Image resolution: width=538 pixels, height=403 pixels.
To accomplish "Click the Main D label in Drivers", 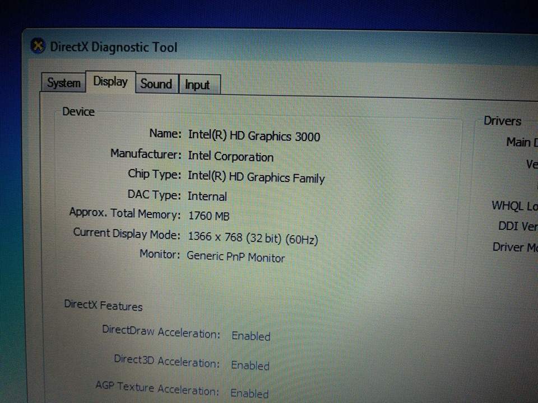I will [x=522, y=142].
